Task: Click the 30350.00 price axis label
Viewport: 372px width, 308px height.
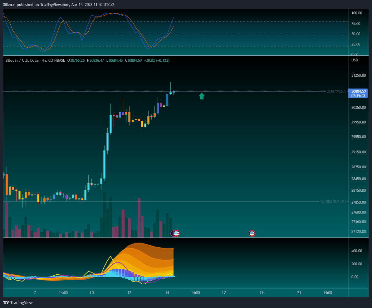Action: click(359, 108)
